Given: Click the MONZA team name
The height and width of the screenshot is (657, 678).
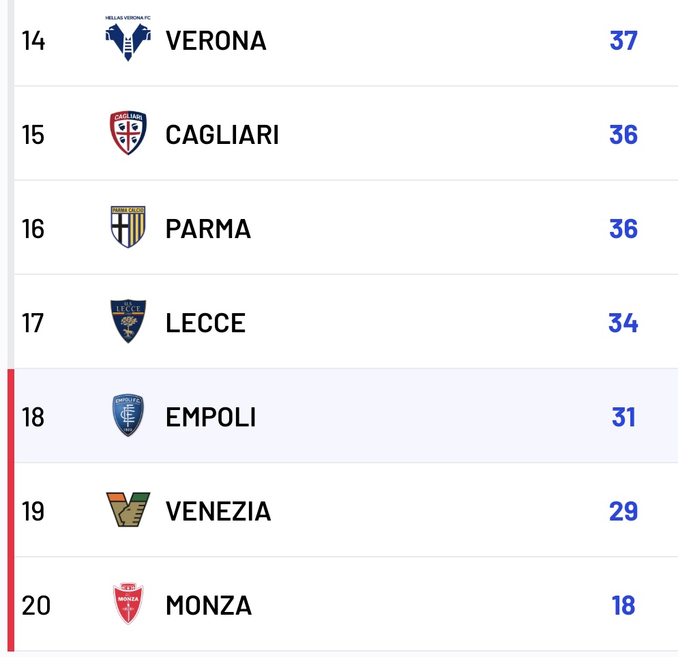Looking at the screenshot, I should tap(209, 606).
